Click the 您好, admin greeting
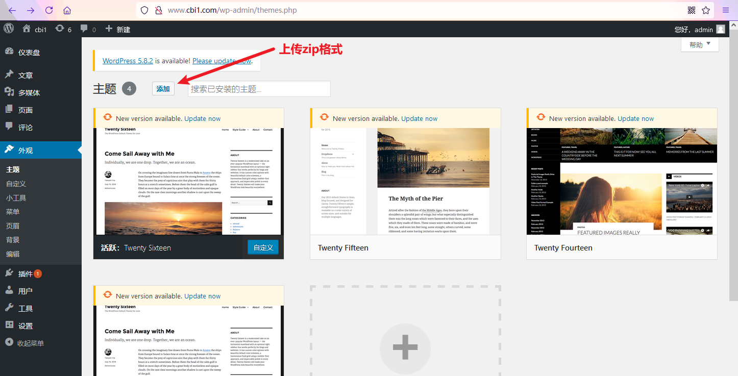The image size is (738, 376). 694,30
